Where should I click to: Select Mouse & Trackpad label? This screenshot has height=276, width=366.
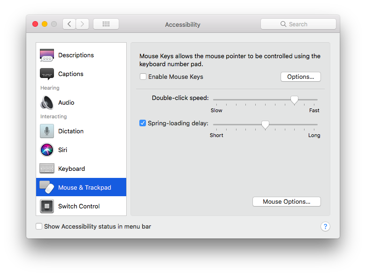coord(84,187)
